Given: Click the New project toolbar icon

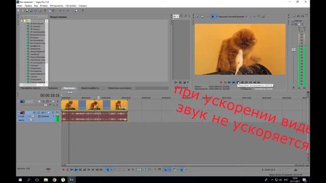Looking at the screenshot, I should pyautogui.click(x=18, y=11).
